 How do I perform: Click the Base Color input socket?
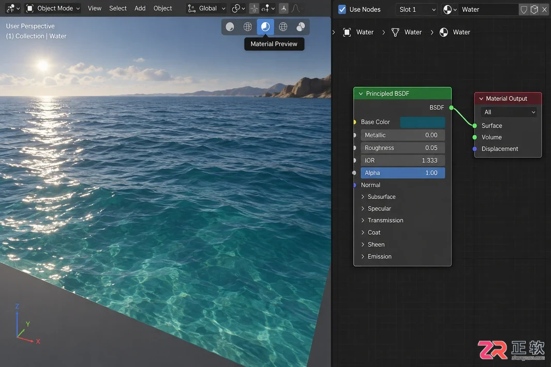click(354, 122)
